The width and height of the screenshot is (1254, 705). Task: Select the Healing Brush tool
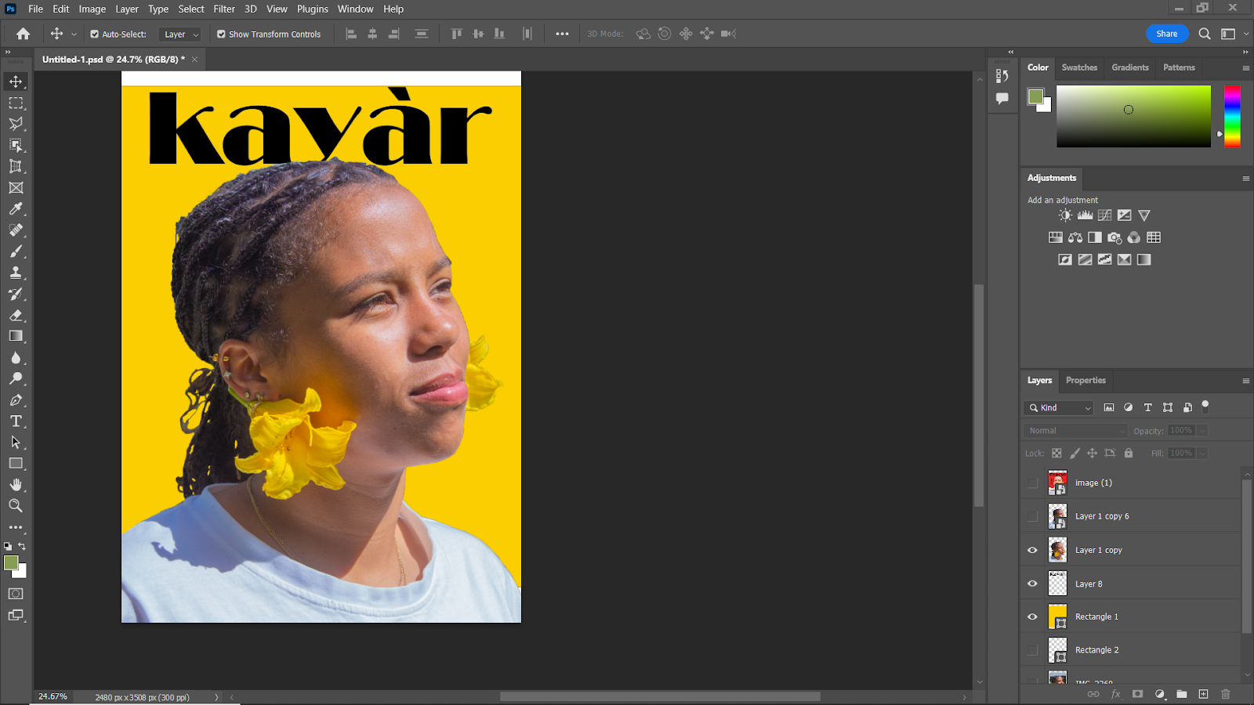[16, 230]
